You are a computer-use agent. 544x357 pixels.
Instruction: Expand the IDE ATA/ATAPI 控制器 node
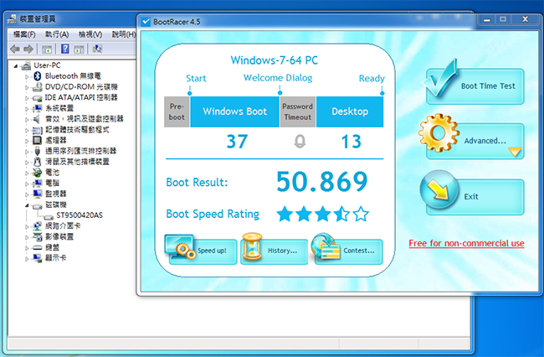pyautogui.click(x=28, y=98)
